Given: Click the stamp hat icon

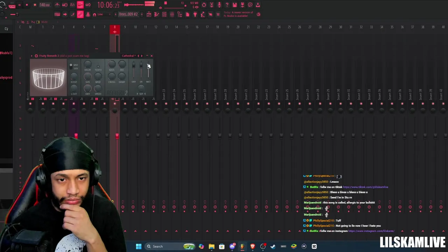Looking at the screenshot, I should (x=88, y=14).
